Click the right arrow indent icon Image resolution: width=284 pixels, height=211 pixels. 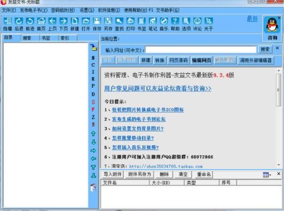pos(93,151)
